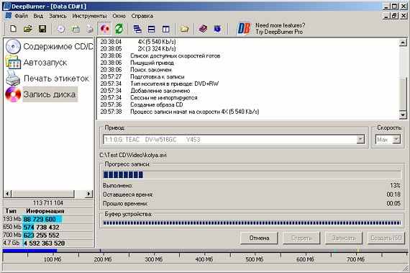
Task: Click the Буфер устройства buffer bar
Action: [x=252, y=223]
